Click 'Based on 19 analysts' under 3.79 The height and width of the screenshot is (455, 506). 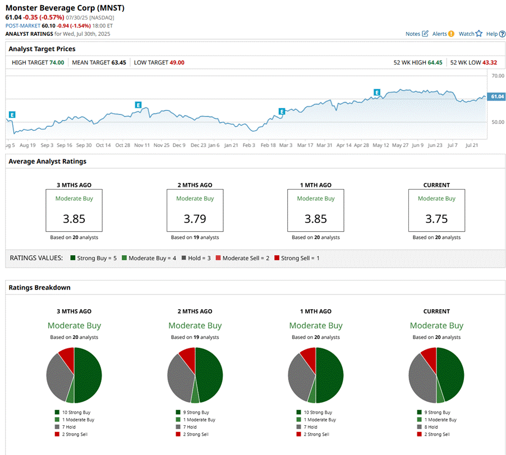(195, 237)
